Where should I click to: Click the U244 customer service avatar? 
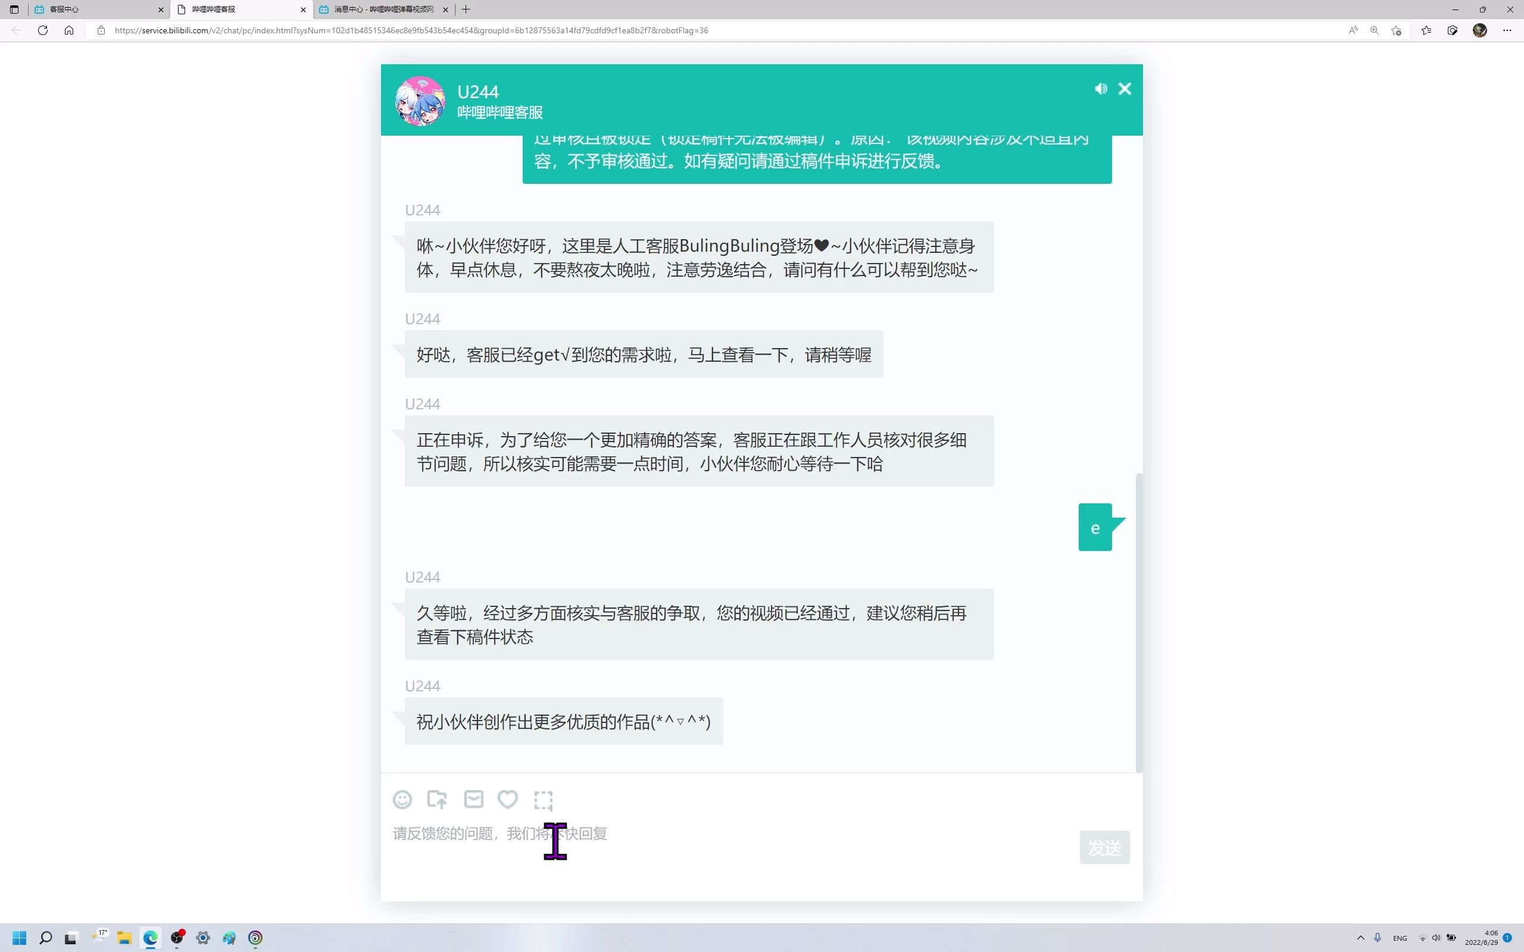point(420,101)
